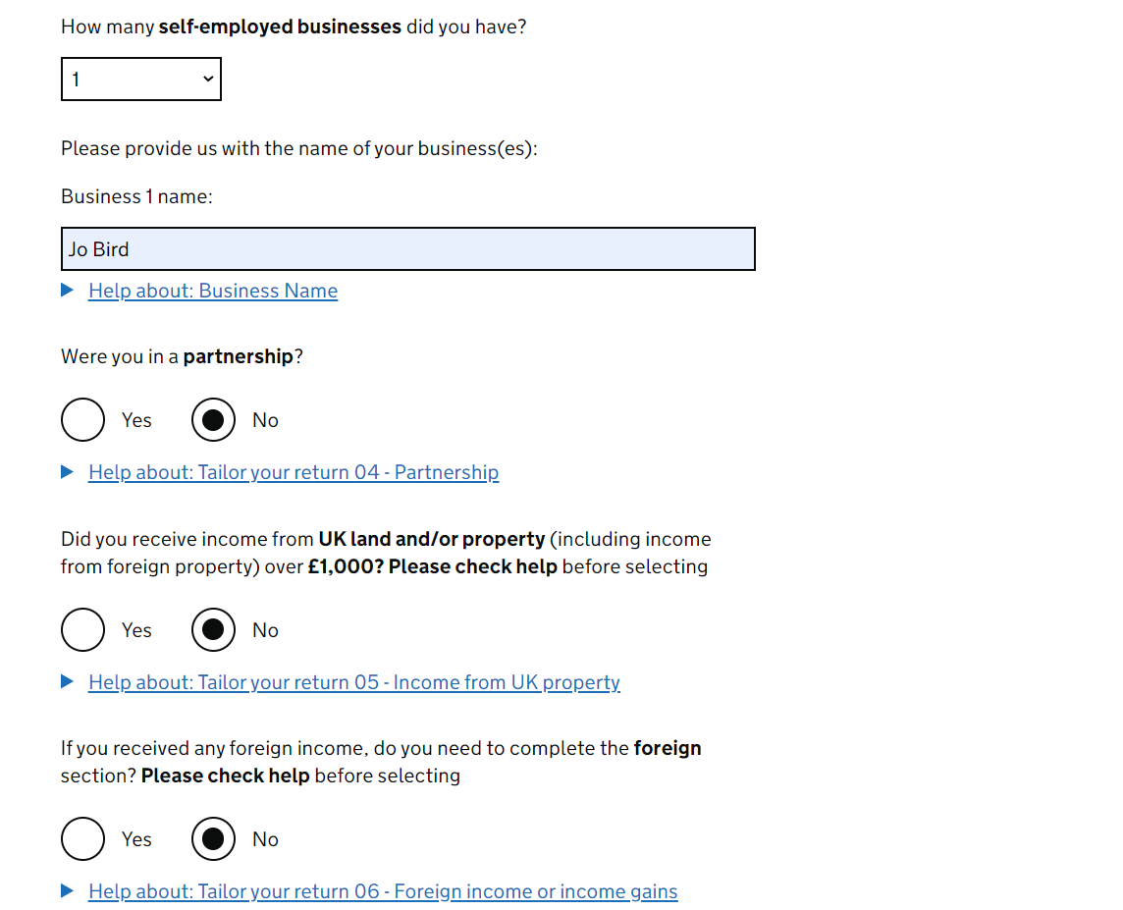This screenshot has width=1123, height=910.
Task: Select Yes for the foreign section question
Action: click(x=83, y=838)
